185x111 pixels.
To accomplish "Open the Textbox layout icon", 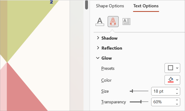I will 127,21.
